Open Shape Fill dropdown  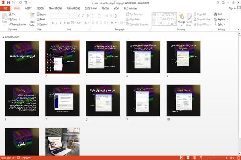[x=200, y=14]
